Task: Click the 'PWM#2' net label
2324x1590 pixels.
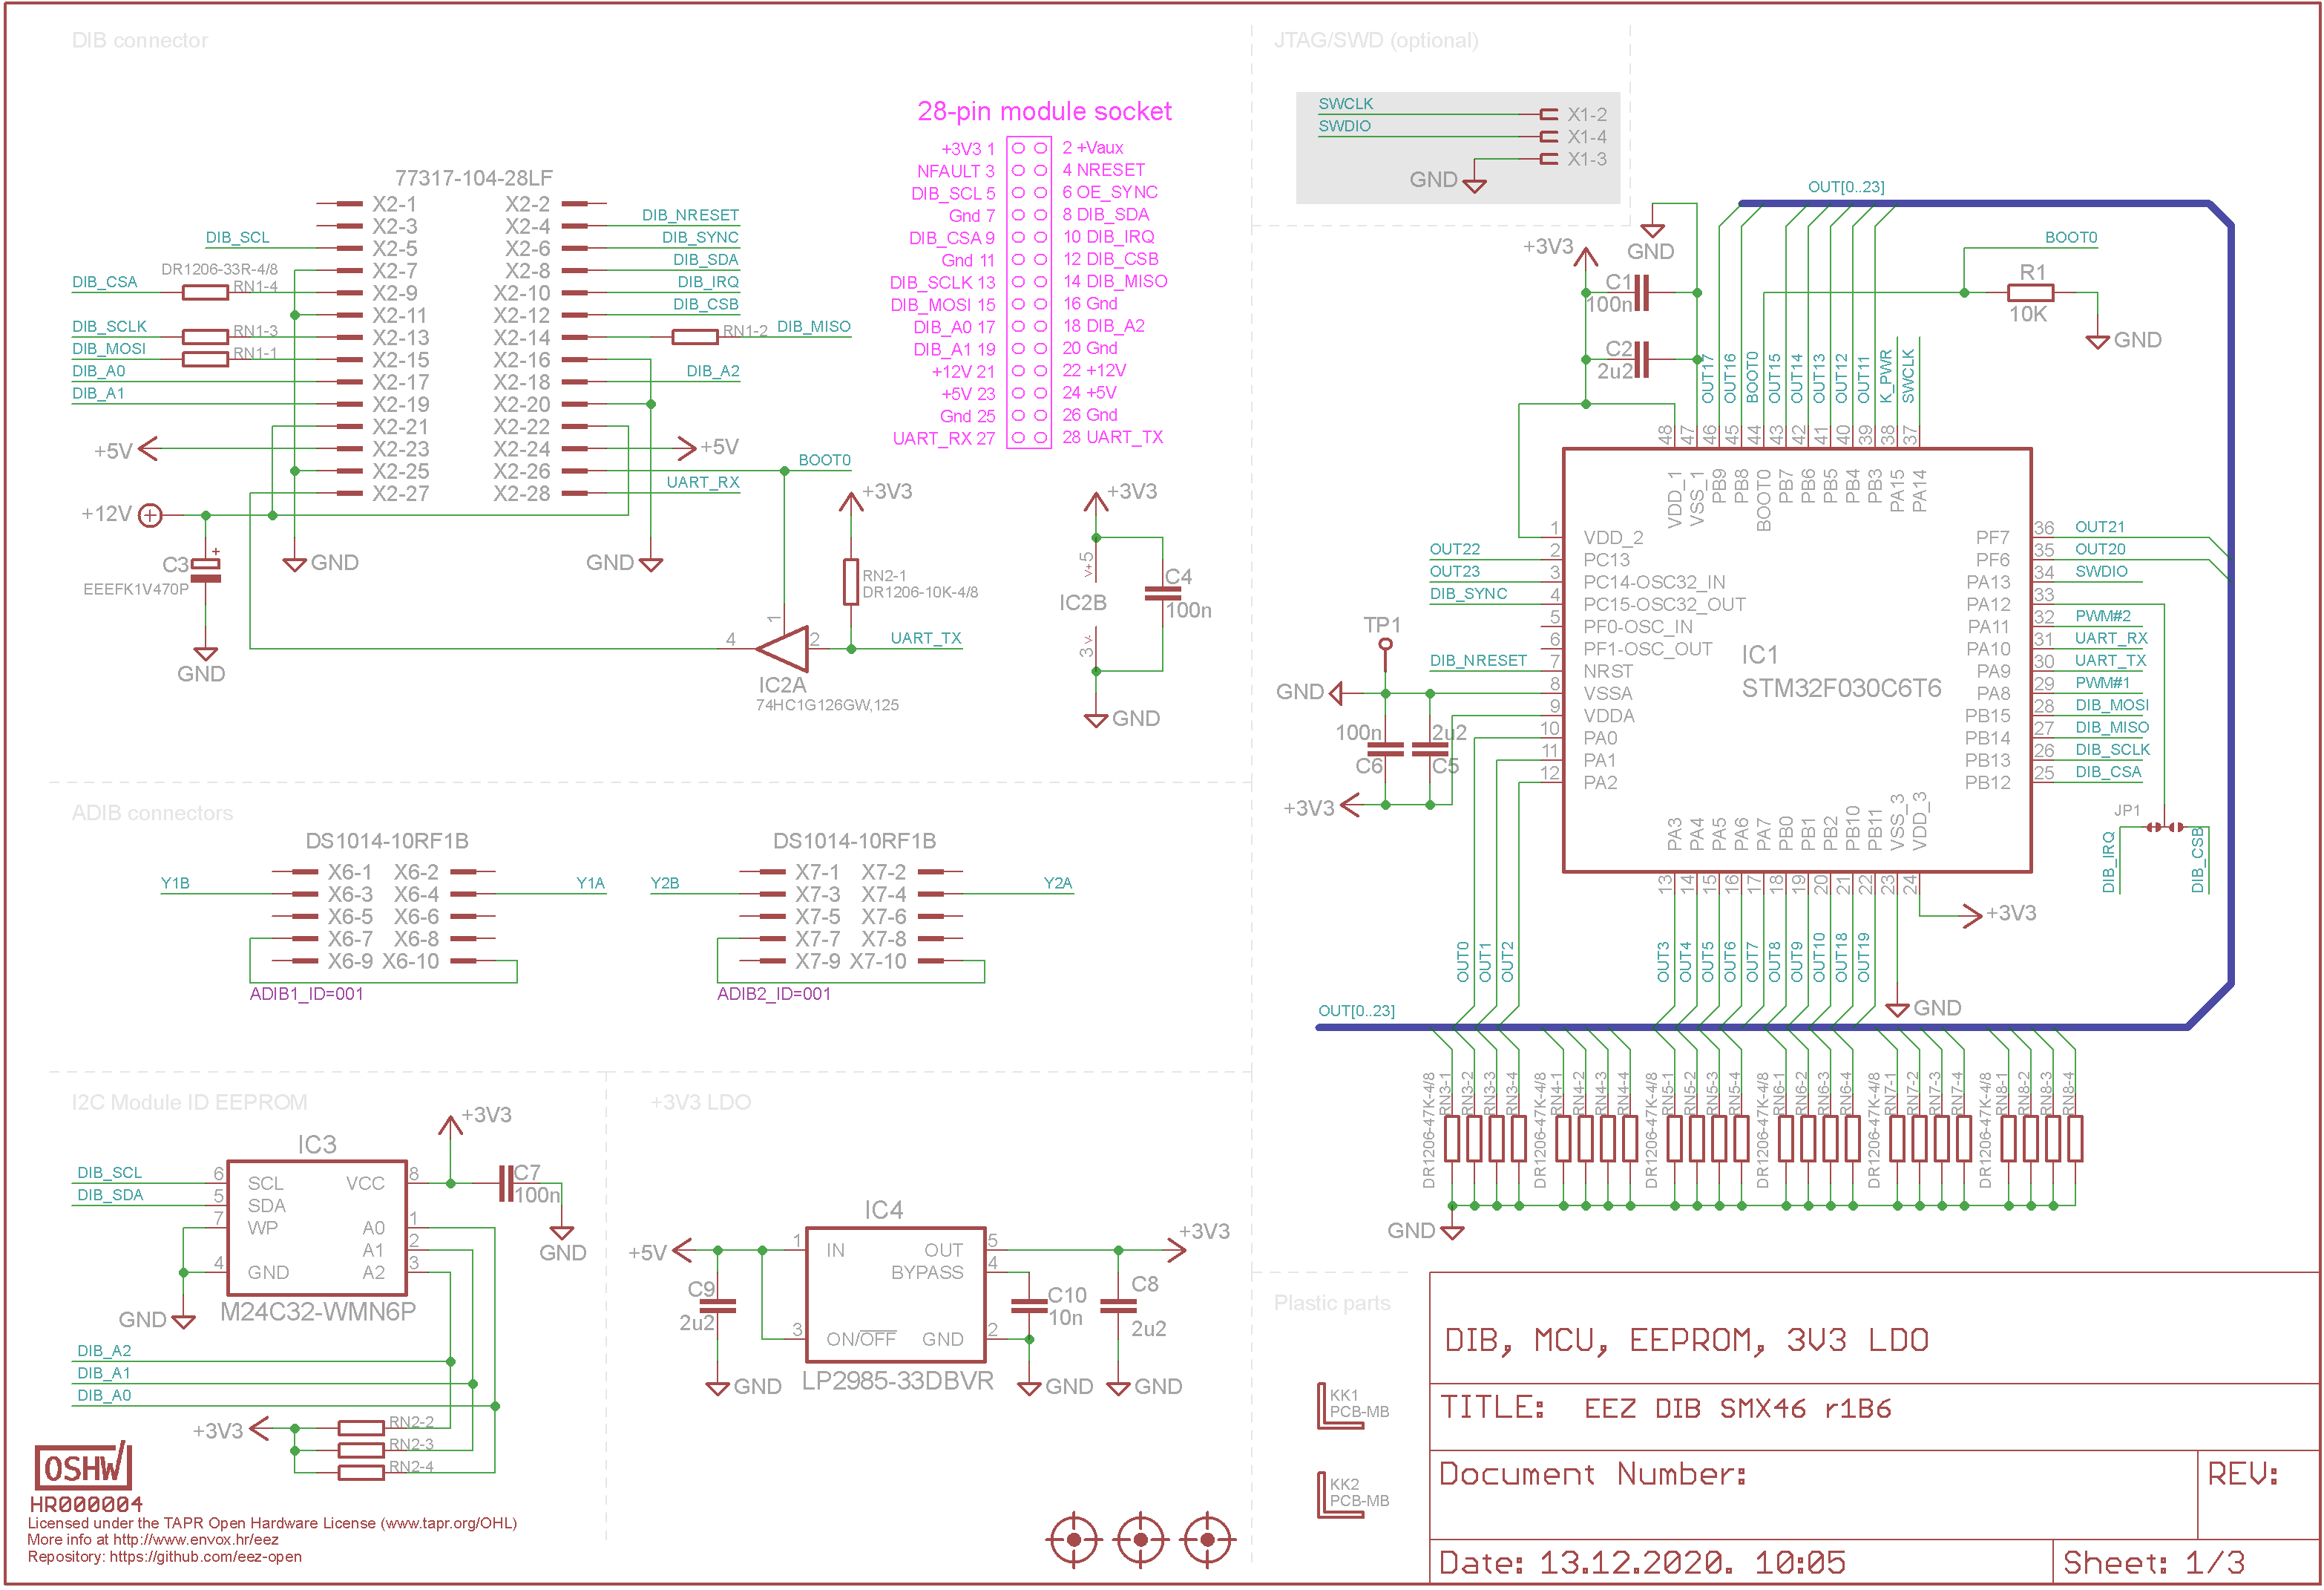Action: (2102, 616)
